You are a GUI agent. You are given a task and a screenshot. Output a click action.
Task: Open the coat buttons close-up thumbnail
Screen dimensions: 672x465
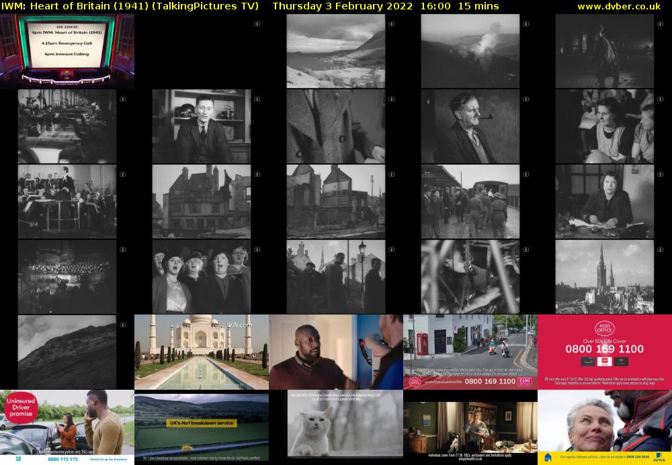[335, 126]
